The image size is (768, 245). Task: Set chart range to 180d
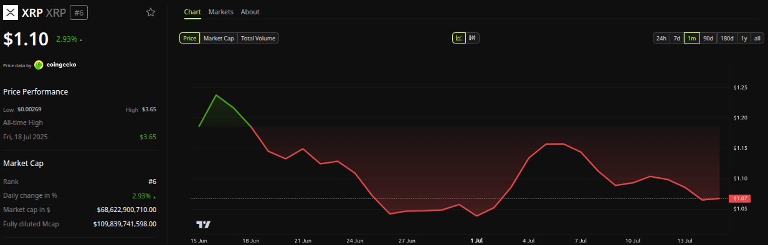coord(727,38)
